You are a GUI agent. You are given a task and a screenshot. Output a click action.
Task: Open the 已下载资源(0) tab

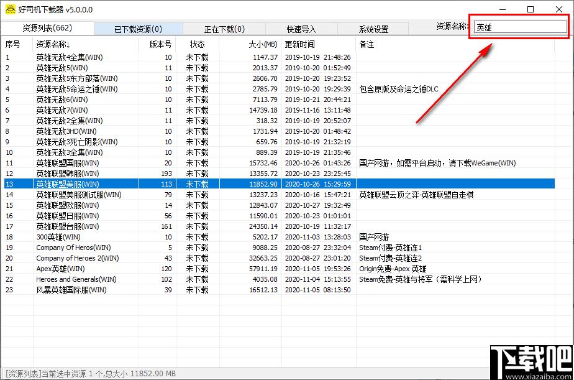[138, 29]
